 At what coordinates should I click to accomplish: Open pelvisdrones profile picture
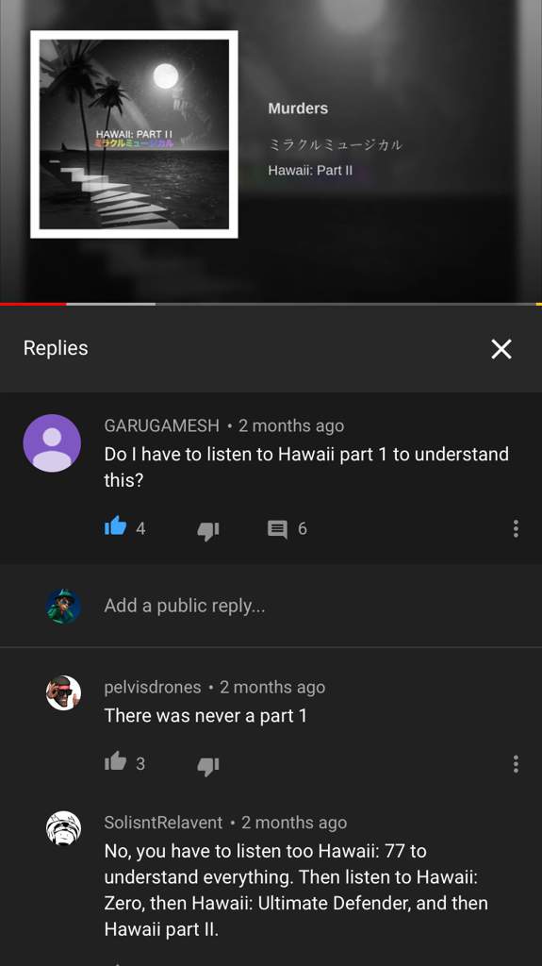tap(63, 693)
